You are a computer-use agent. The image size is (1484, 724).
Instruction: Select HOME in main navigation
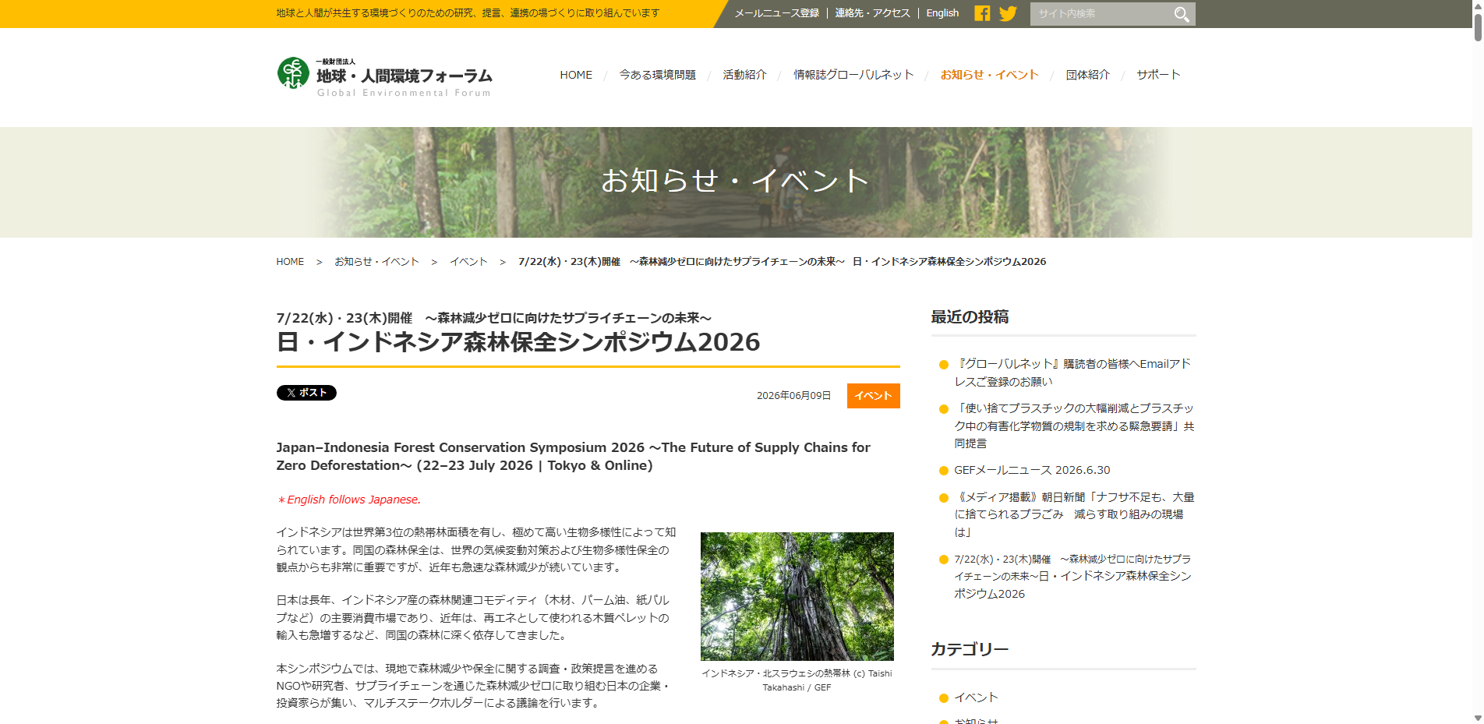tap(576, 75)
